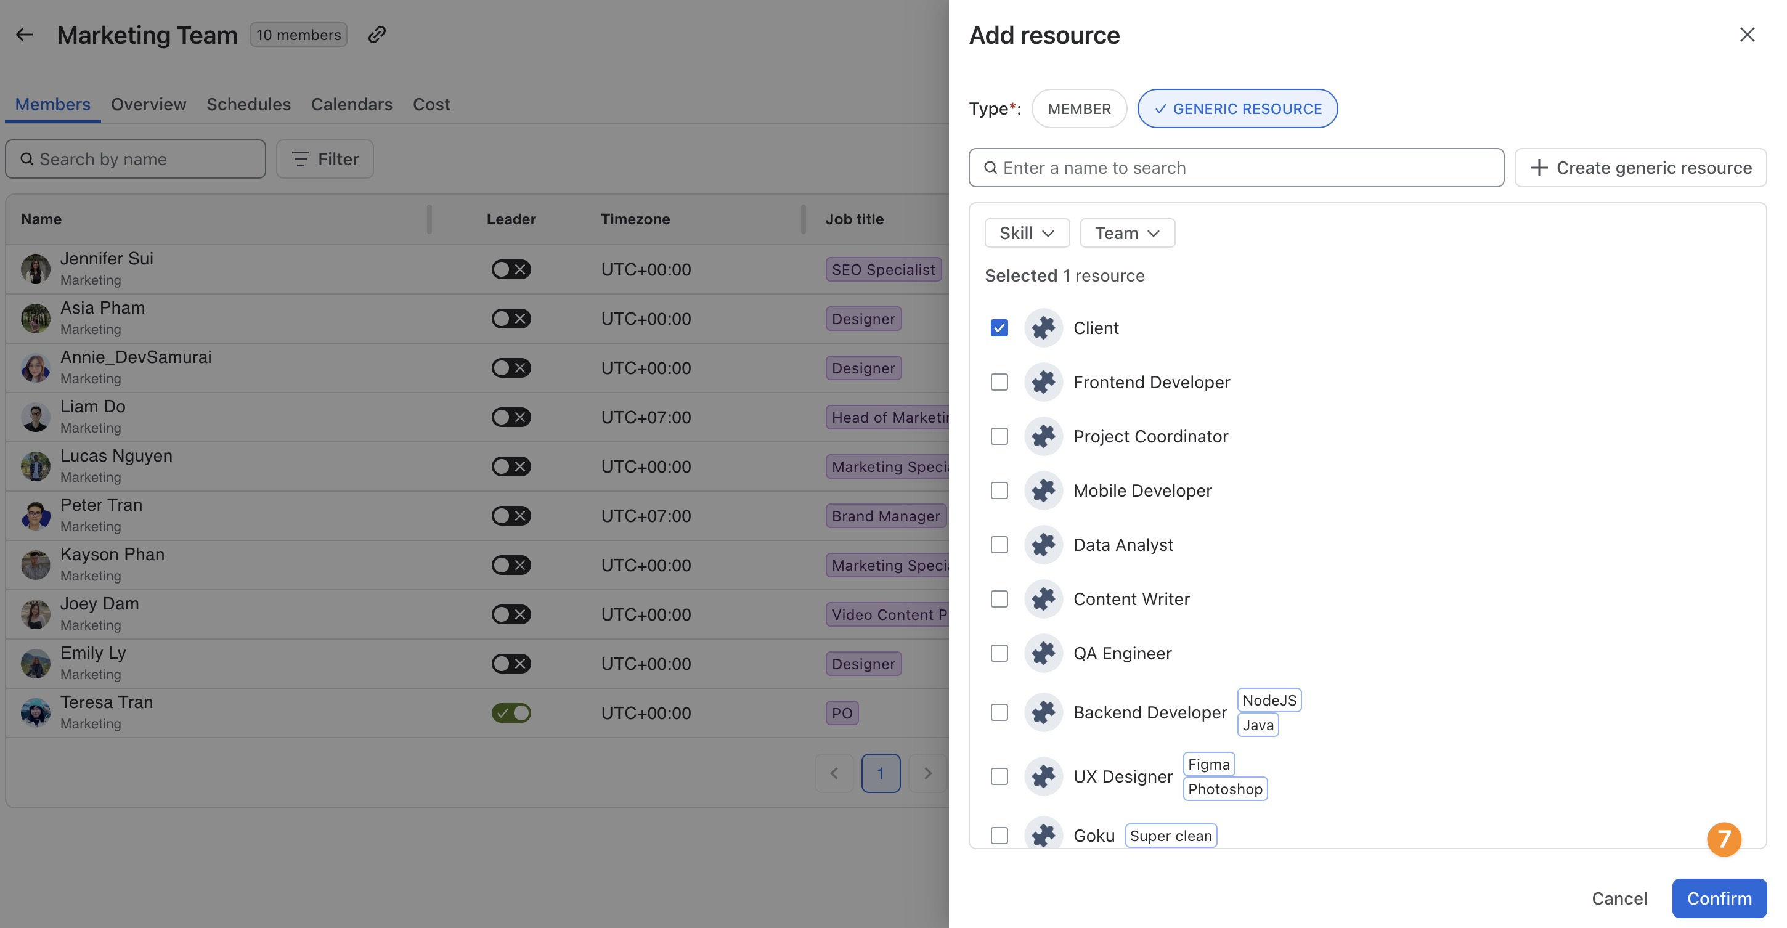
Task: Focus the Search by name field
Action: [136, 159]
